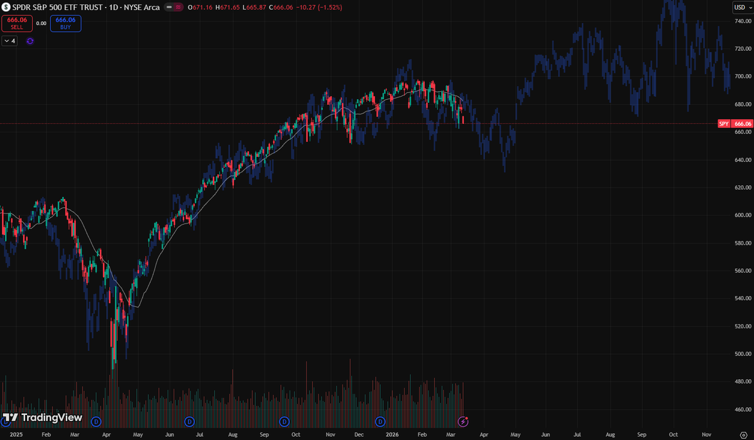Click the 666.06 BUY button

(x=66, y=23)
